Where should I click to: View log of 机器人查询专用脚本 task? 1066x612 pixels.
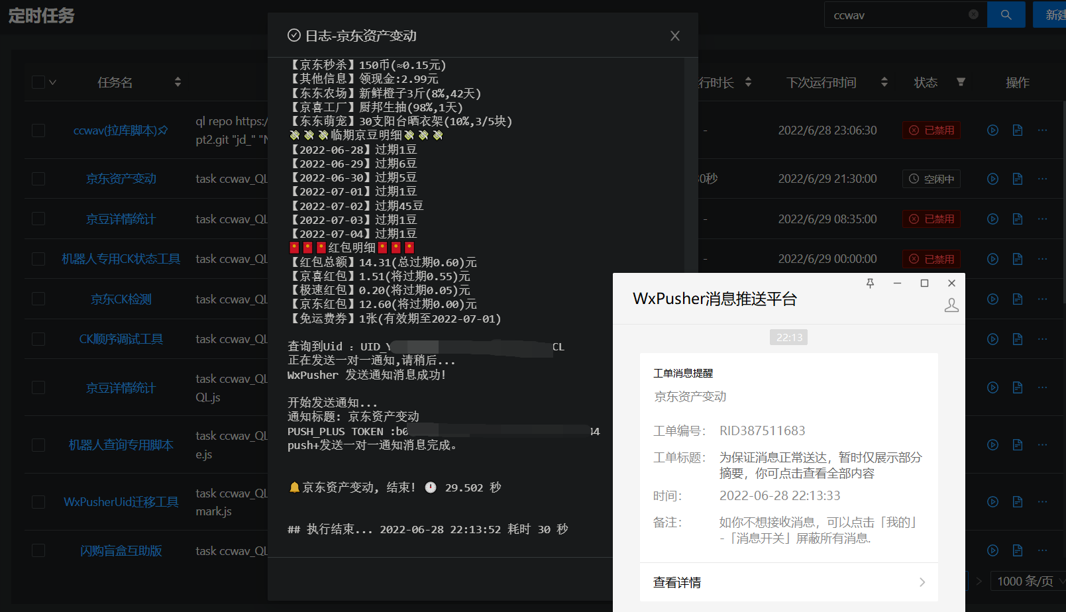pyautogui.click(x=1018, y=445)
